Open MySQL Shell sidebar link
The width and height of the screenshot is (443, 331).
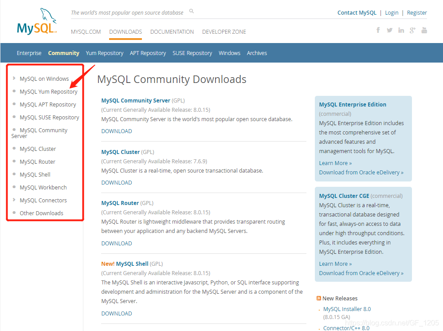coord(35,175)
